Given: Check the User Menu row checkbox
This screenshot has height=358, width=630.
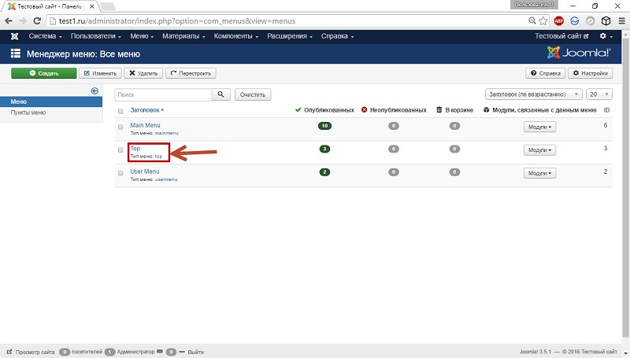Looking at the screenshot, I should (120, 173).
